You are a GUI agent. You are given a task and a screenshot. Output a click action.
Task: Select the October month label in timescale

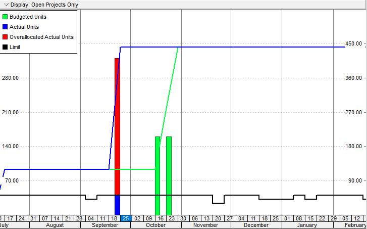tap(155, 225)
